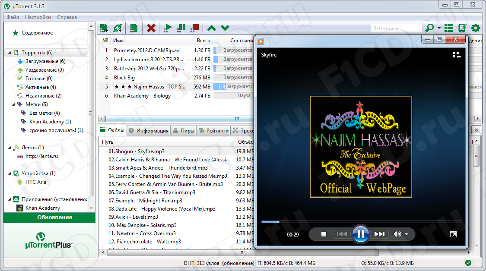Open the Файл menu
This screenshot has width=486, height=271.
(13, 17)
